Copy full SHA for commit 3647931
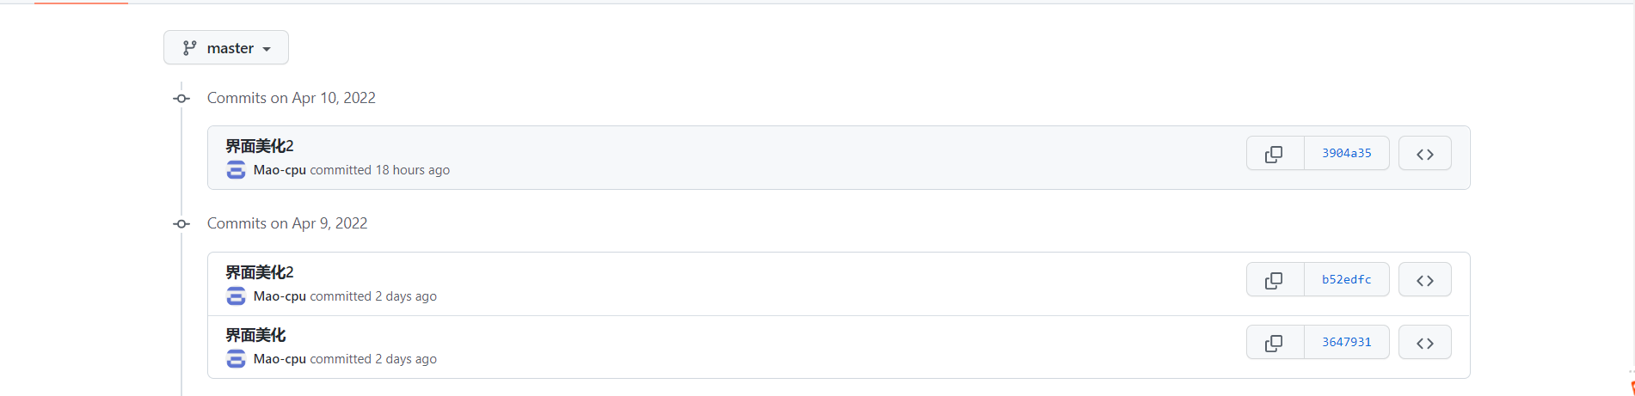Image resolution: width=1635 pixels, height=396 pixels. [1274, 343]
